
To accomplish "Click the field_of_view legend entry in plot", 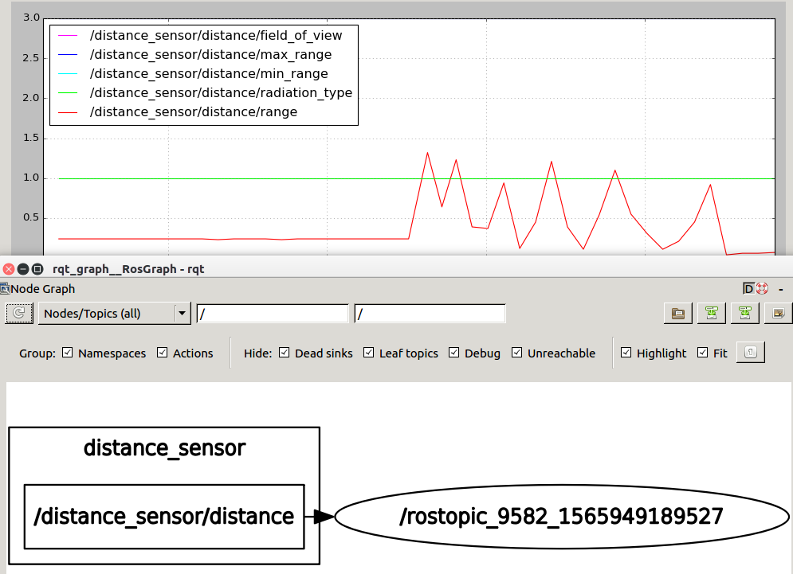I will pyautogui.click(x=216, y=35).
